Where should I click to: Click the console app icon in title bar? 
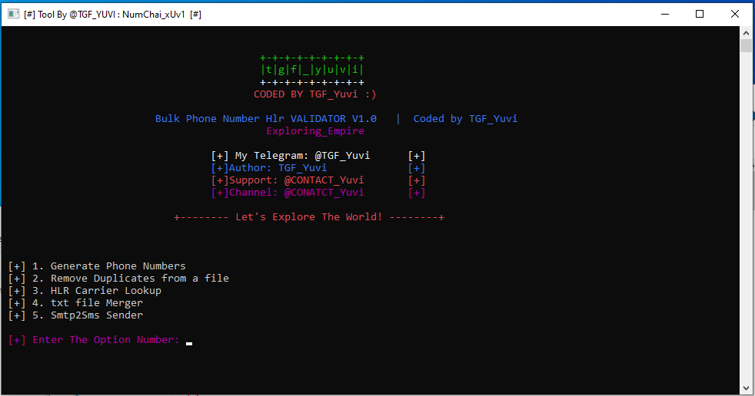[14, 14]
